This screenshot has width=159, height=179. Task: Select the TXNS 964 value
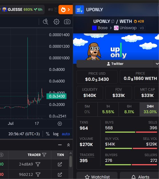pyautogui.click(x=84, y=128)
